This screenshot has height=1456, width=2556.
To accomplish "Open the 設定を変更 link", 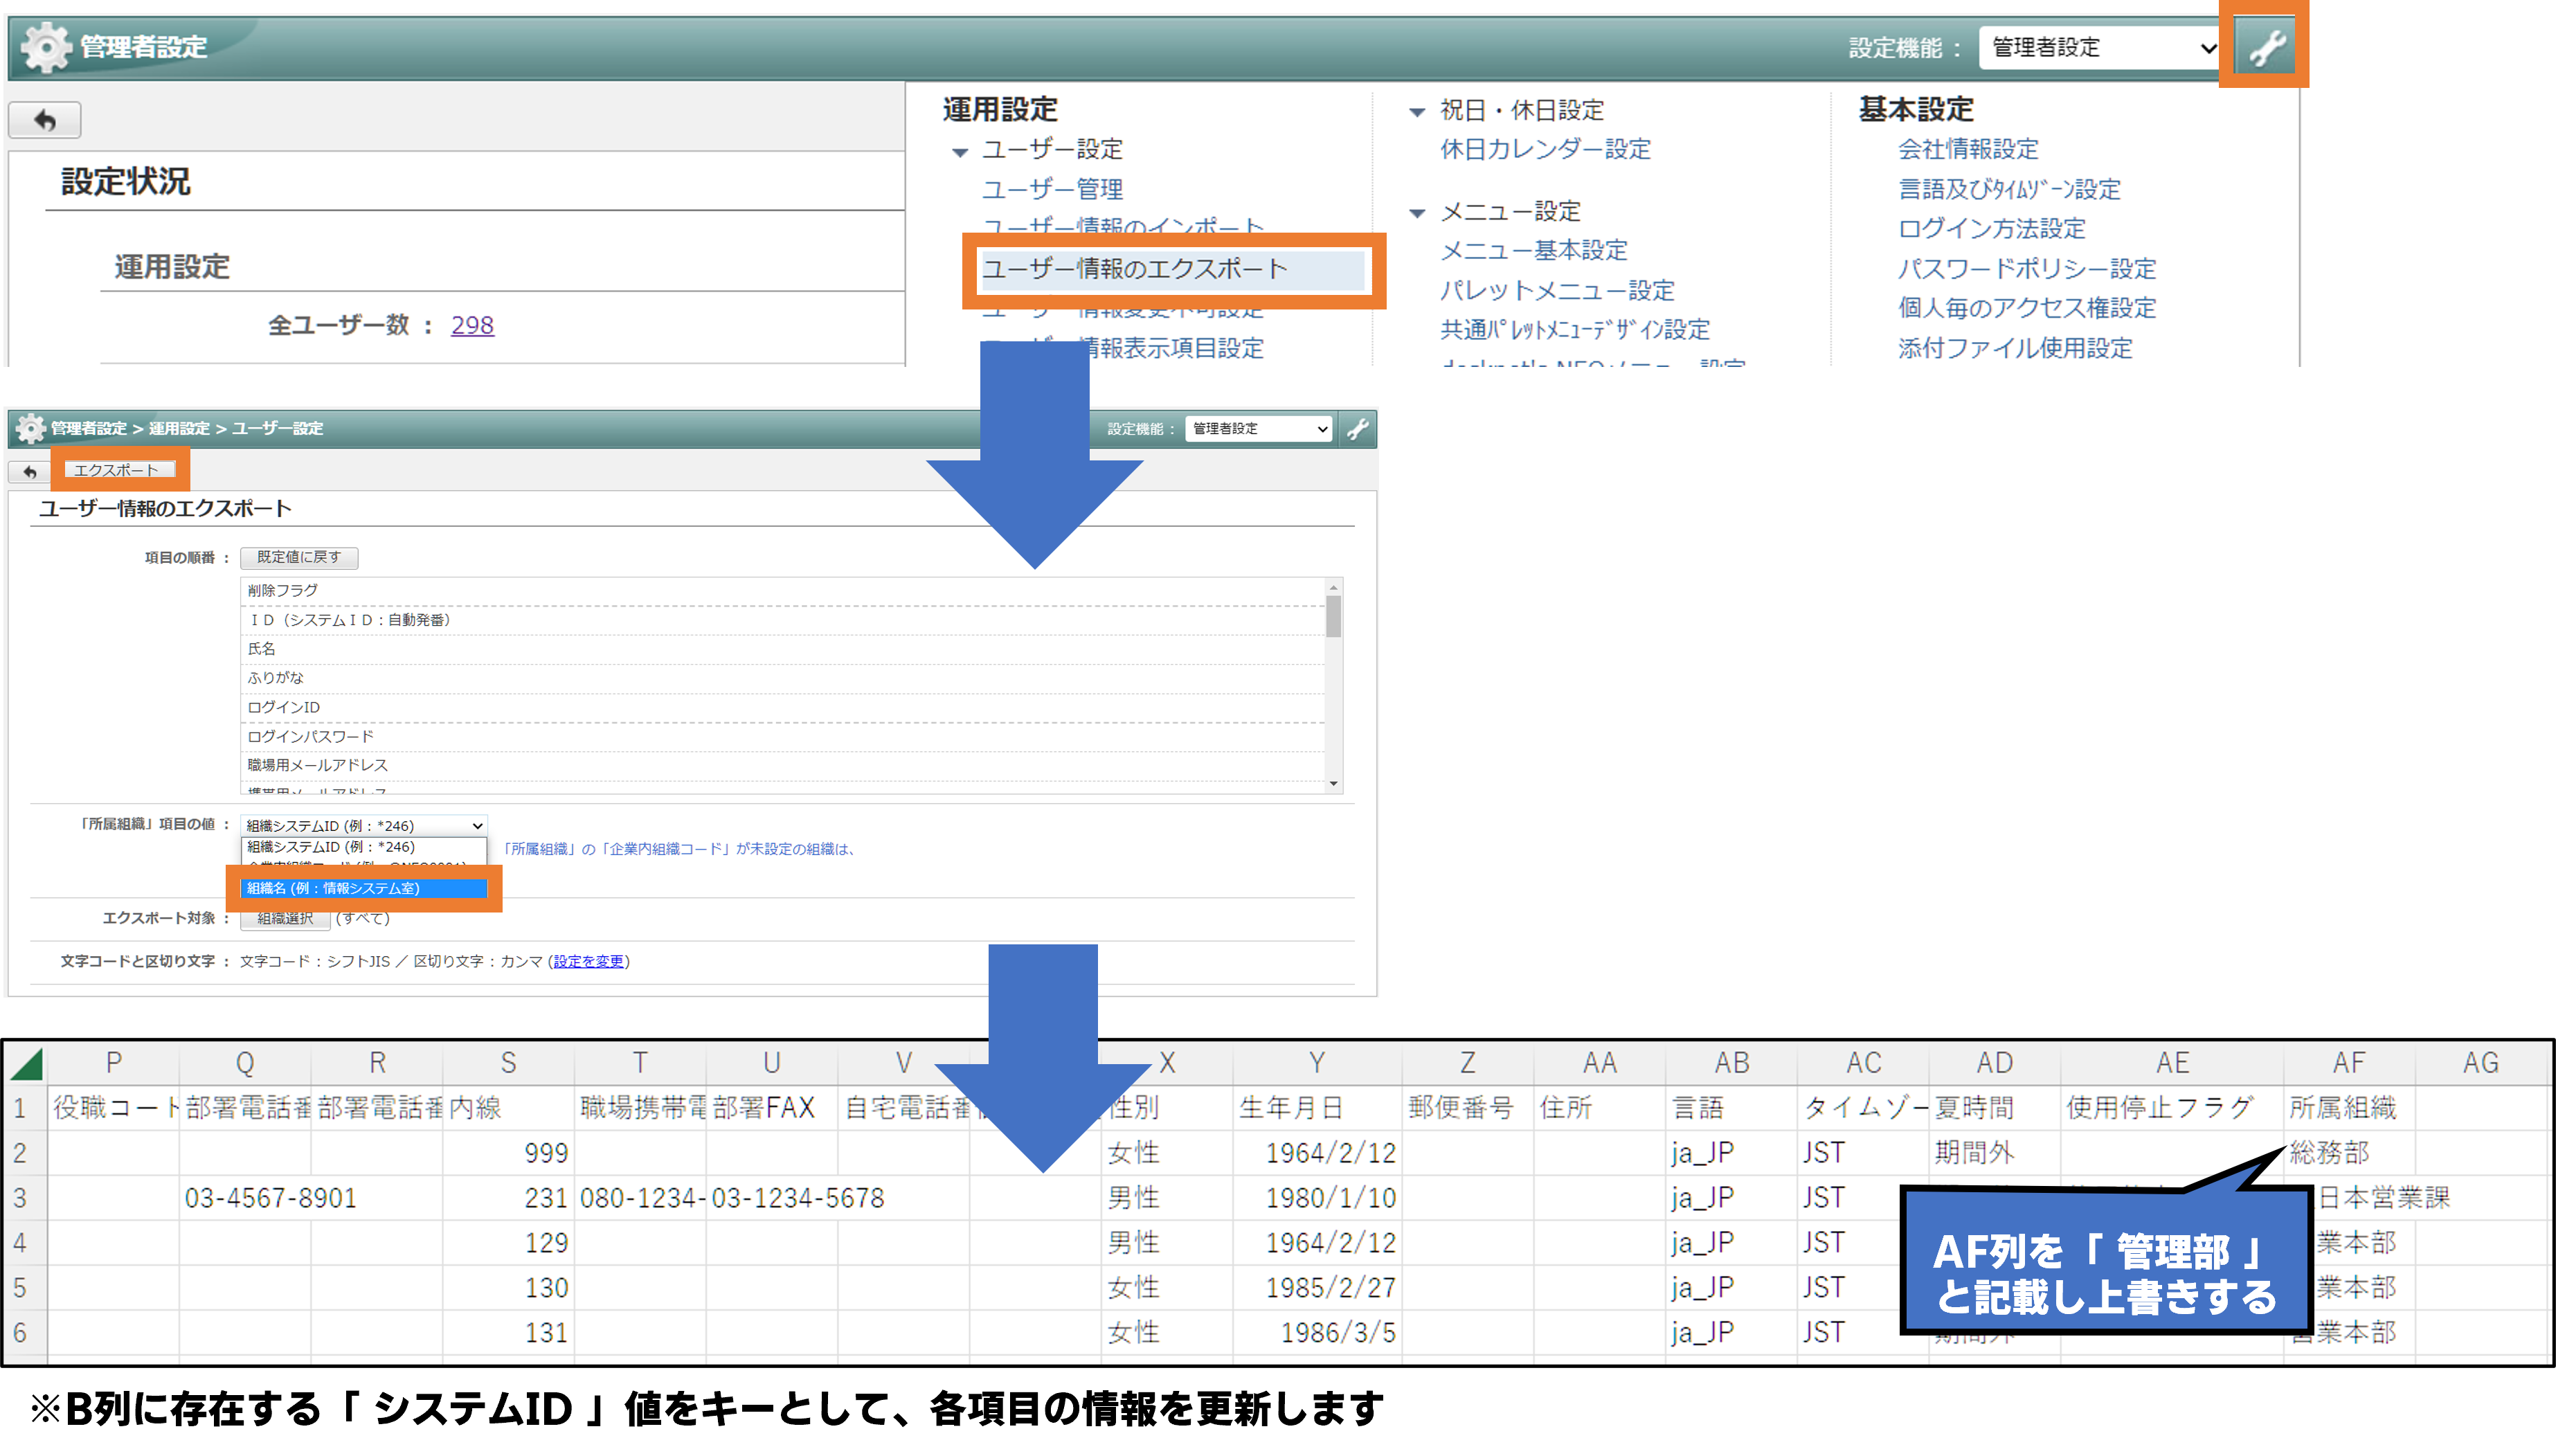I will tap(588, 961).
